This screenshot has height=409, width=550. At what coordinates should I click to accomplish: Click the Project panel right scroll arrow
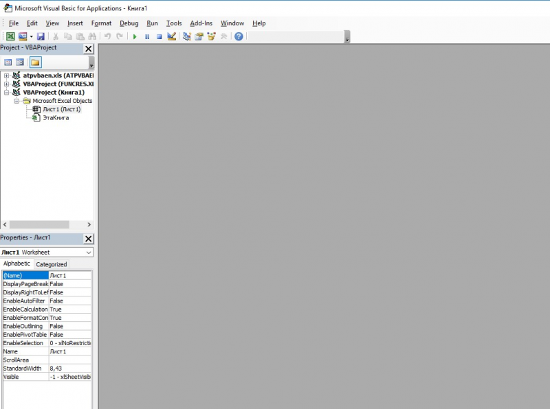(89, 224)
